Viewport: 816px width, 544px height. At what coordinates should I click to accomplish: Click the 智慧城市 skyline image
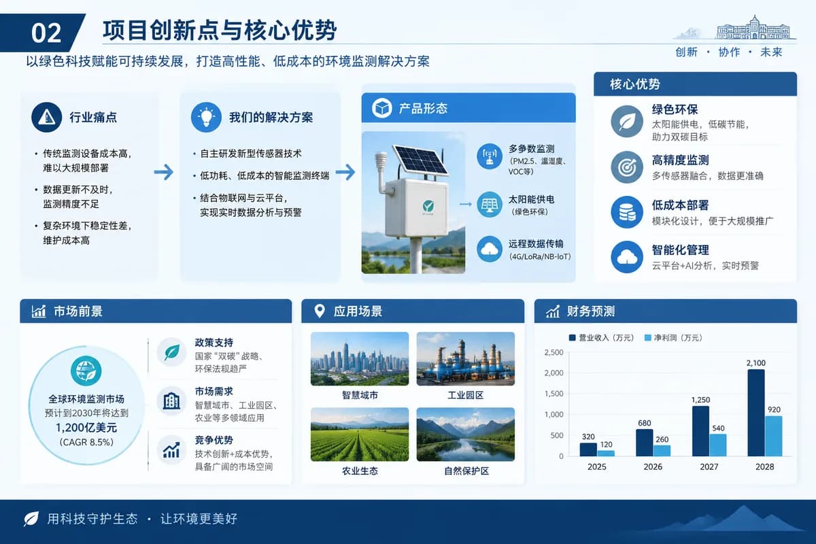[x=360, y=359]
